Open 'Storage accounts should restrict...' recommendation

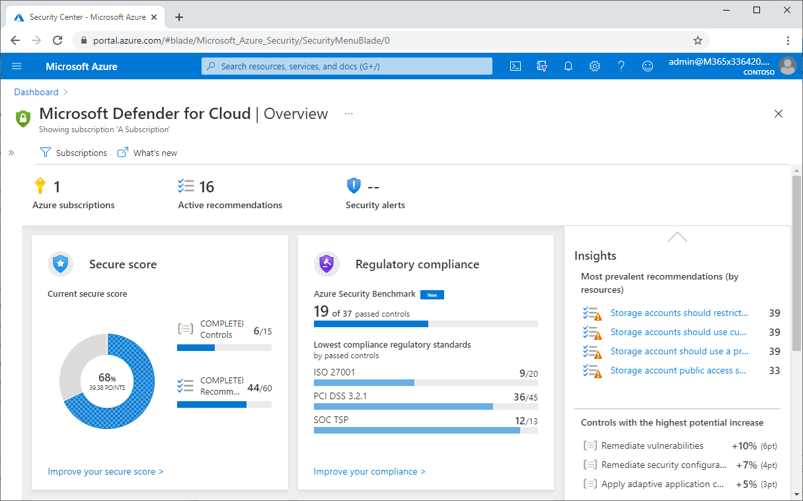[x=679, y=313]
